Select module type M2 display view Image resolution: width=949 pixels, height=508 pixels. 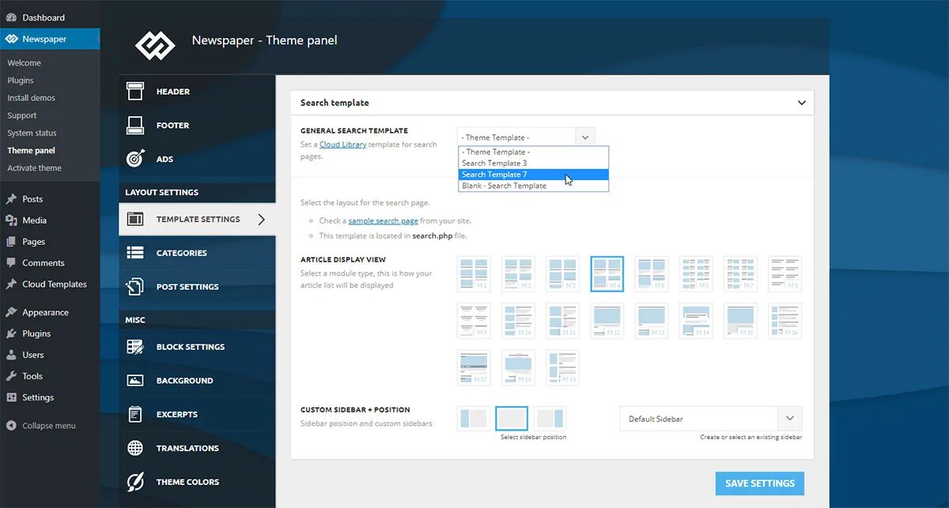pos(518,273)
